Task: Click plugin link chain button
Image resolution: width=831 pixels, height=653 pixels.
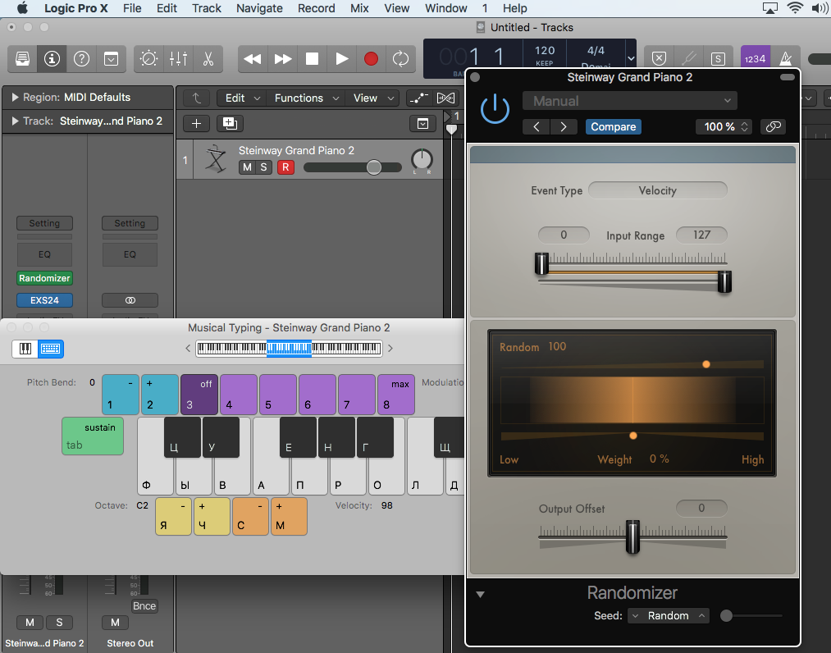Action: point(773,126)
